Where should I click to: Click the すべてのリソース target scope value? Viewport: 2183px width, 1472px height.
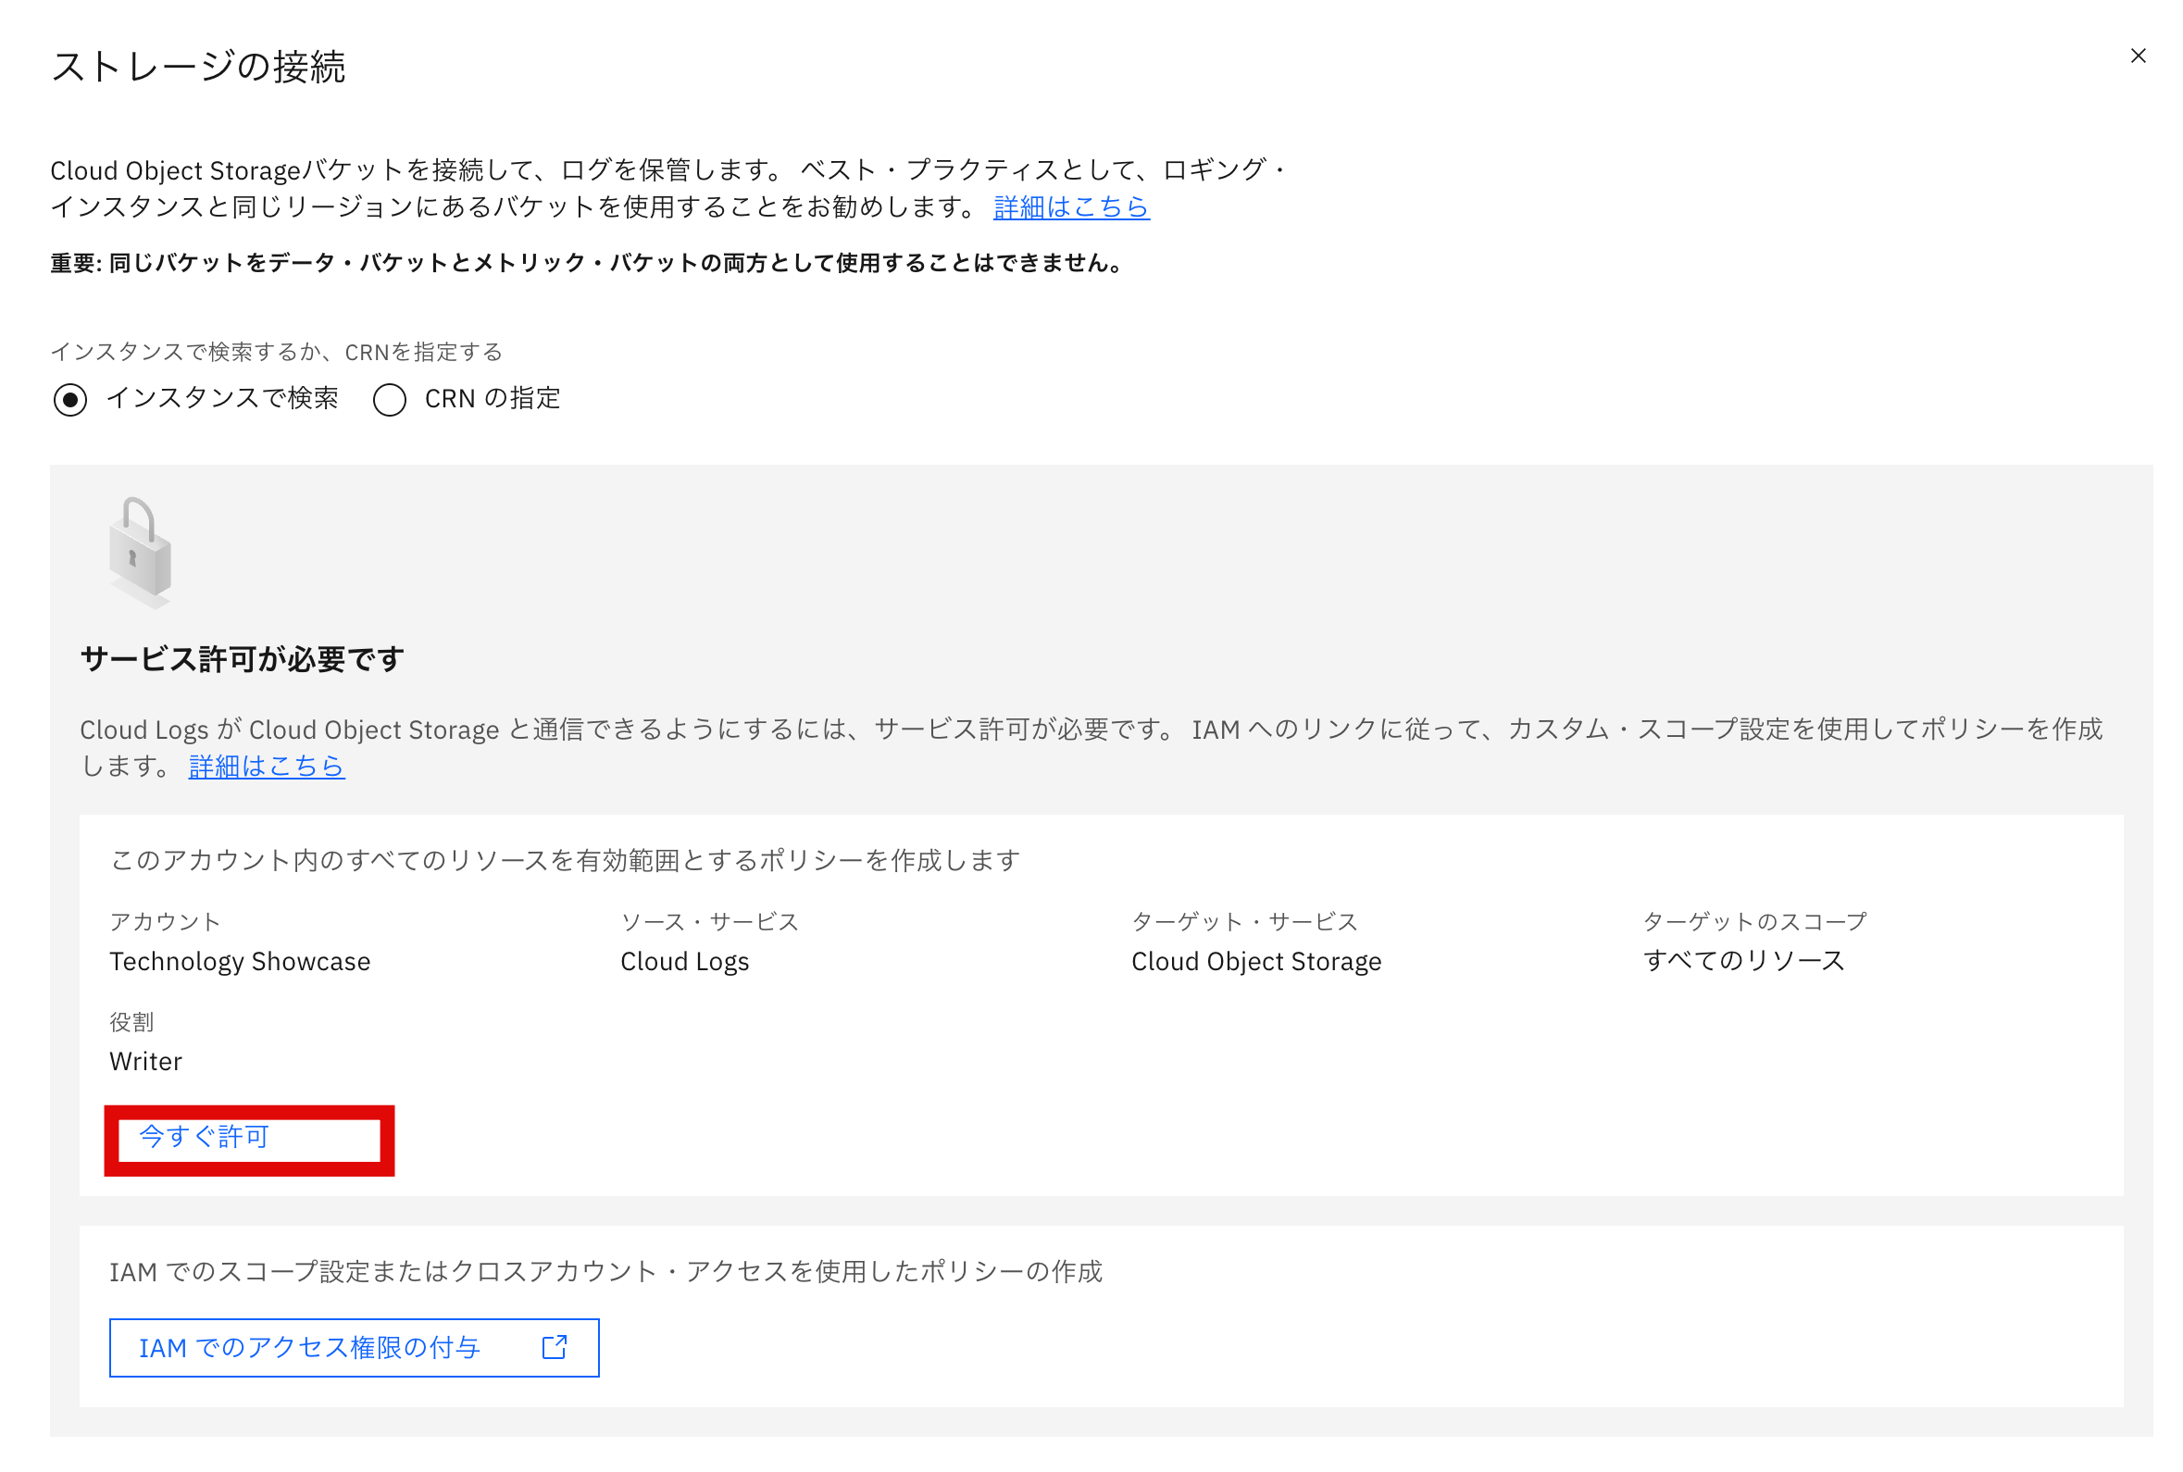tap(1744, 961)
